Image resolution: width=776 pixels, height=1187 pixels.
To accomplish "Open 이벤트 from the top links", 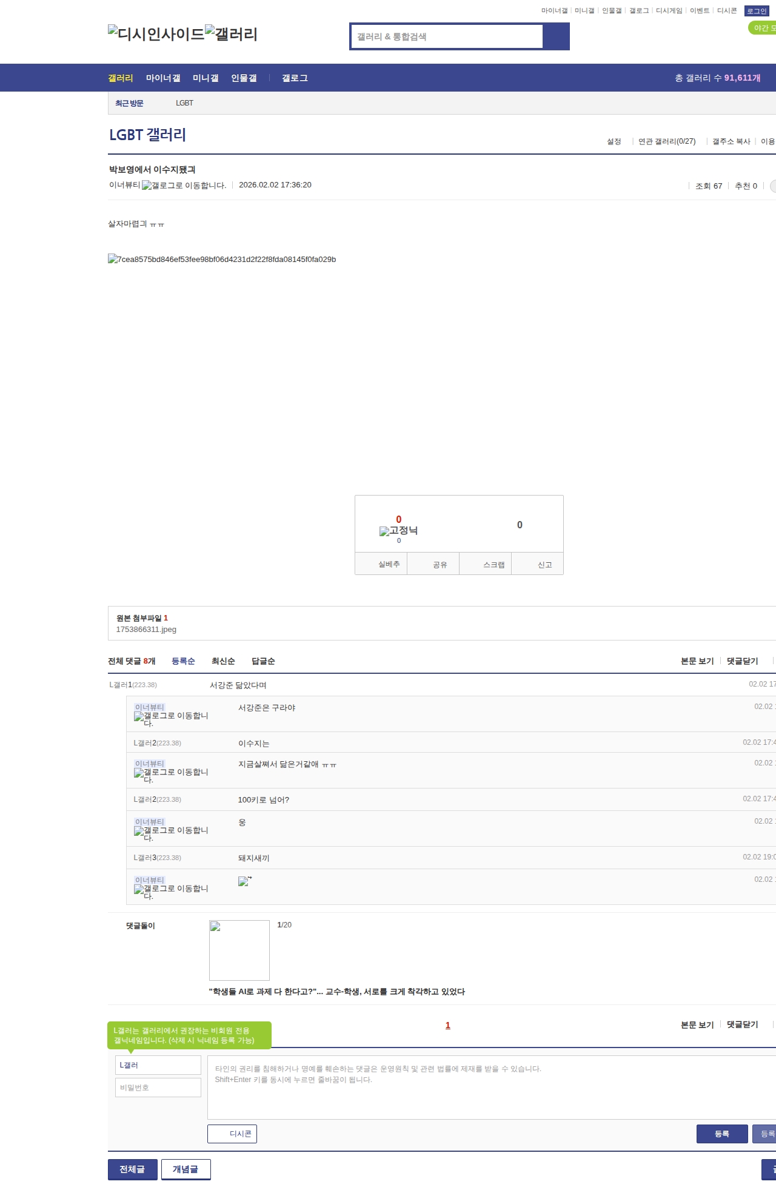I will [x=700, y=11].
